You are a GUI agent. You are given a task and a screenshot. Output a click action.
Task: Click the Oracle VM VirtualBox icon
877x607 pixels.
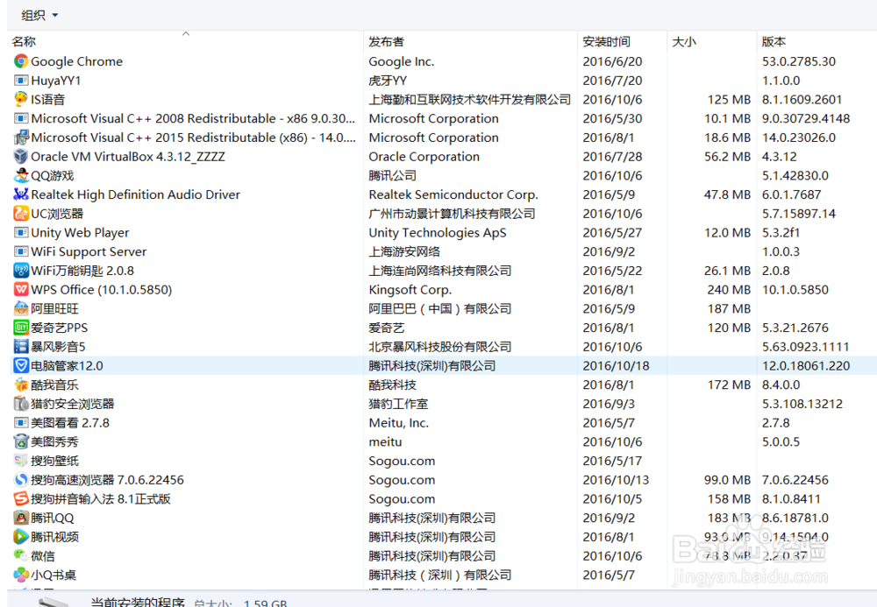21,157
